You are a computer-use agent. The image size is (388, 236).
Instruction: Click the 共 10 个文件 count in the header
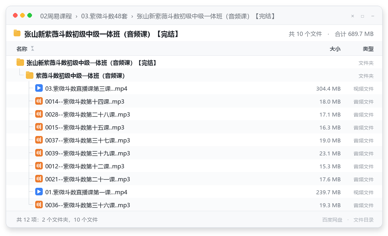305,34
